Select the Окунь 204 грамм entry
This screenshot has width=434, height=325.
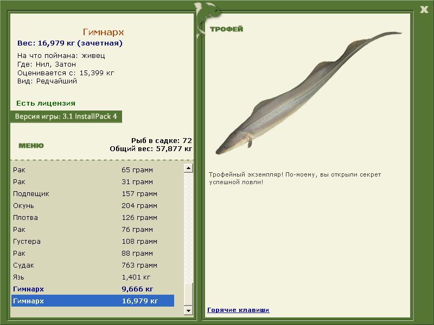(x=92, y=206)
